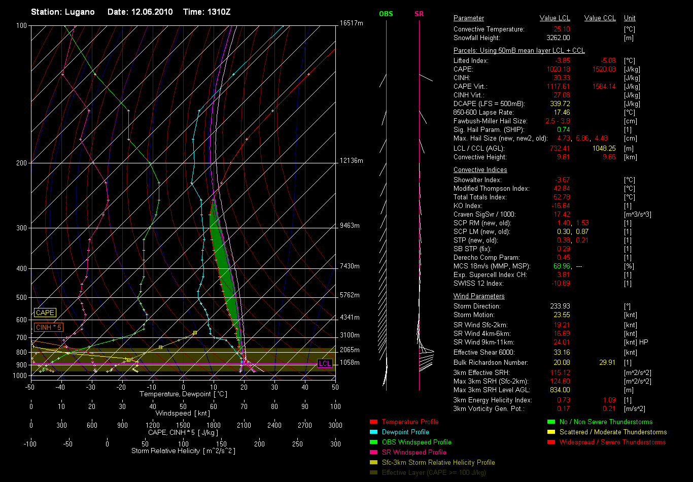Open the Wind Parameters section heading

pos(479,296)
